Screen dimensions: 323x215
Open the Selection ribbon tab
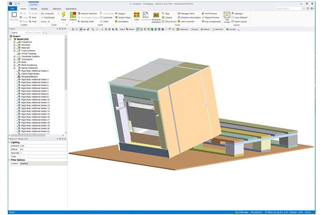tap(57, 8)
